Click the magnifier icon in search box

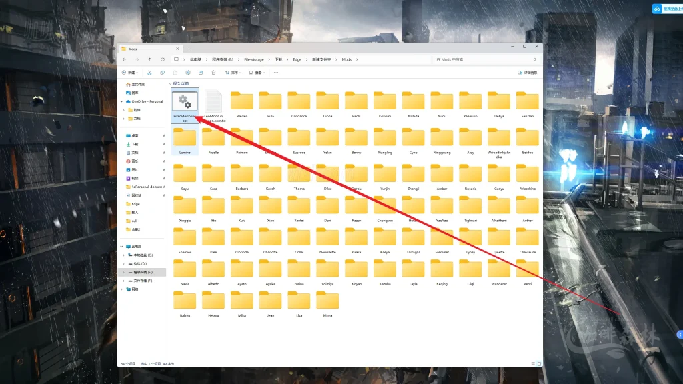pyautogui.click(x=534, y=59)
